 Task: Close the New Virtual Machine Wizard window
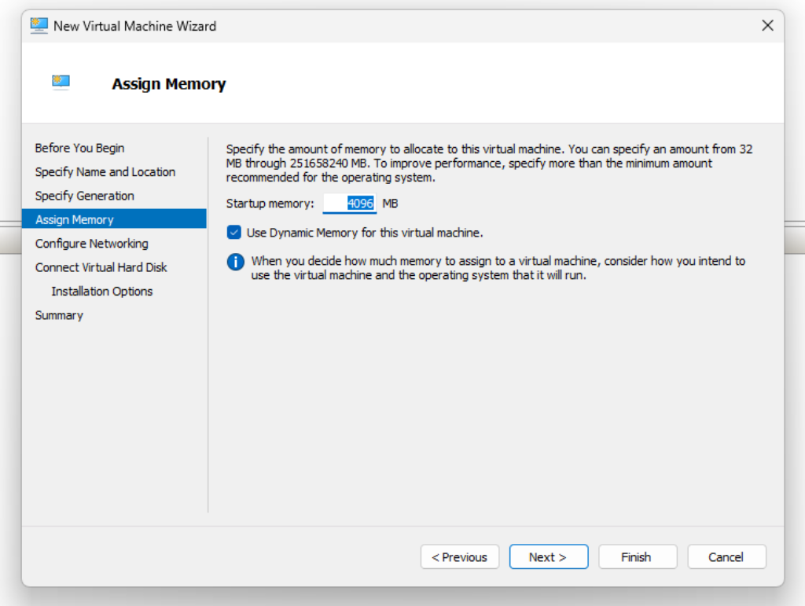click(768, 26)
